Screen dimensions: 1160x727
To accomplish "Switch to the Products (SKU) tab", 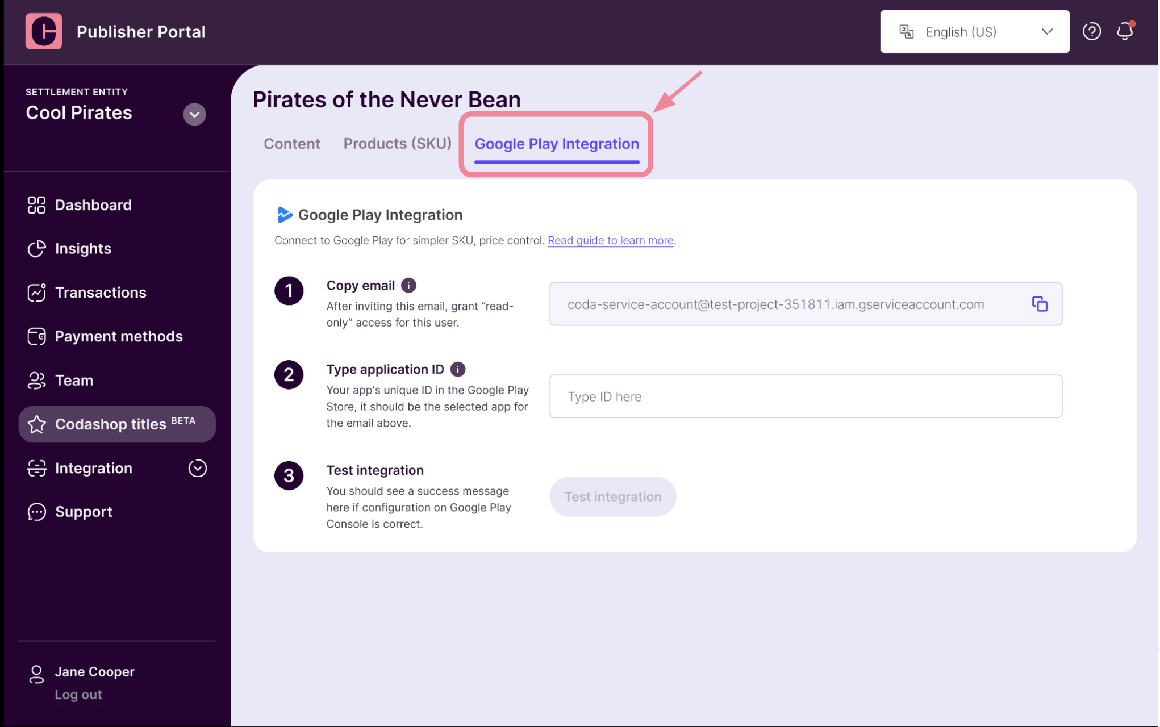I will [x=397, y=144].
